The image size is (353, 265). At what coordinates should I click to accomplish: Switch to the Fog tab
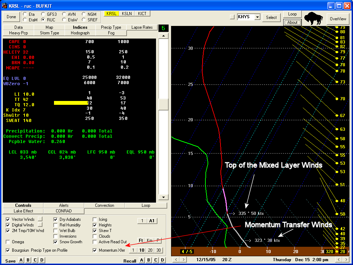click(x=111, y=33)
